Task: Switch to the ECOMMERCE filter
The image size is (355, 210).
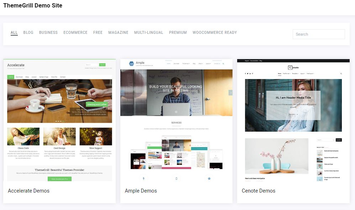Action: coord(75,32)
